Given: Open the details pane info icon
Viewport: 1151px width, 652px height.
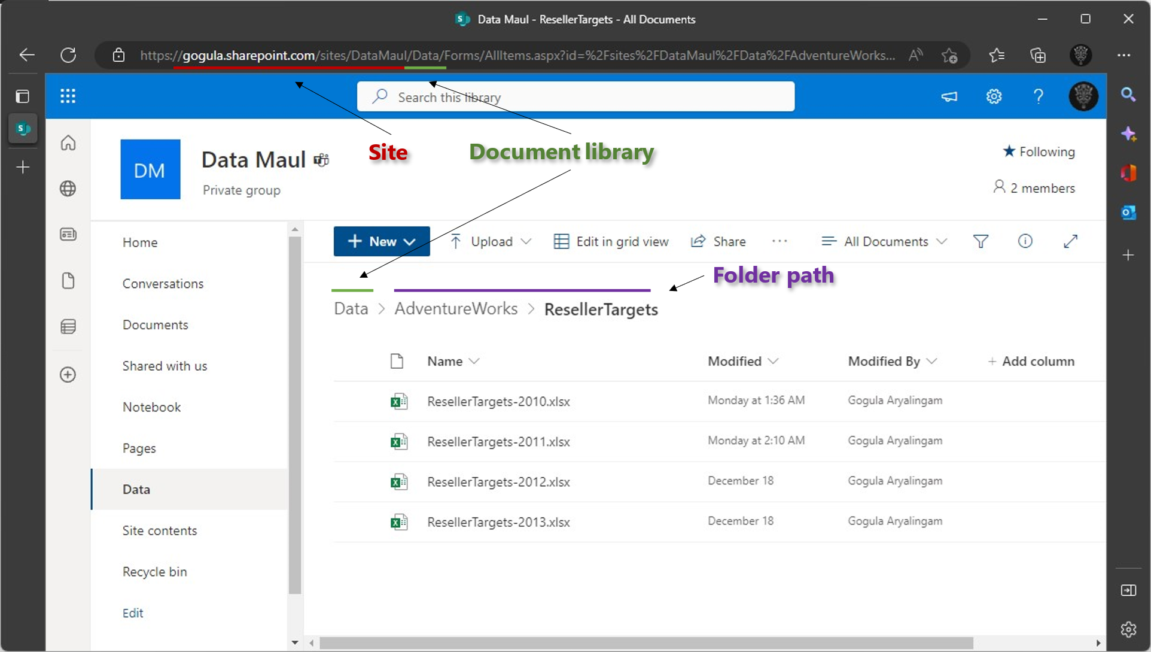Looking at the screenshot, I should (1025, 241).
